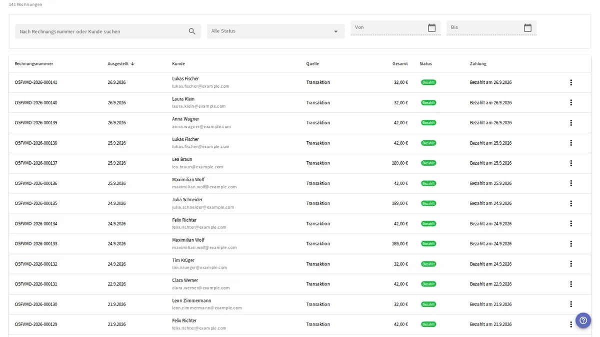Screen dimensions: 600x337
Task: Sort by the Zahlung column header
Action: (478, 64)
